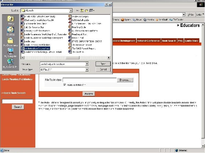
Task: Open History in dialog places bar
Action: [11, 20]
